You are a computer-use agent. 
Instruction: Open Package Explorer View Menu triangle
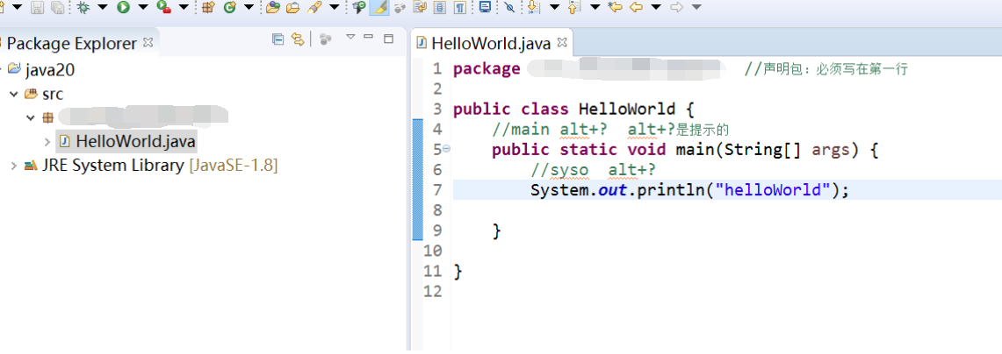click(350, 37)
